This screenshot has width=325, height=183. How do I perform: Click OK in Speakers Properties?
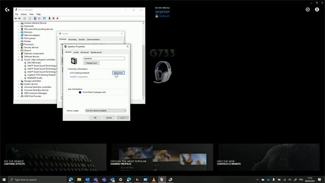[95, 117]
